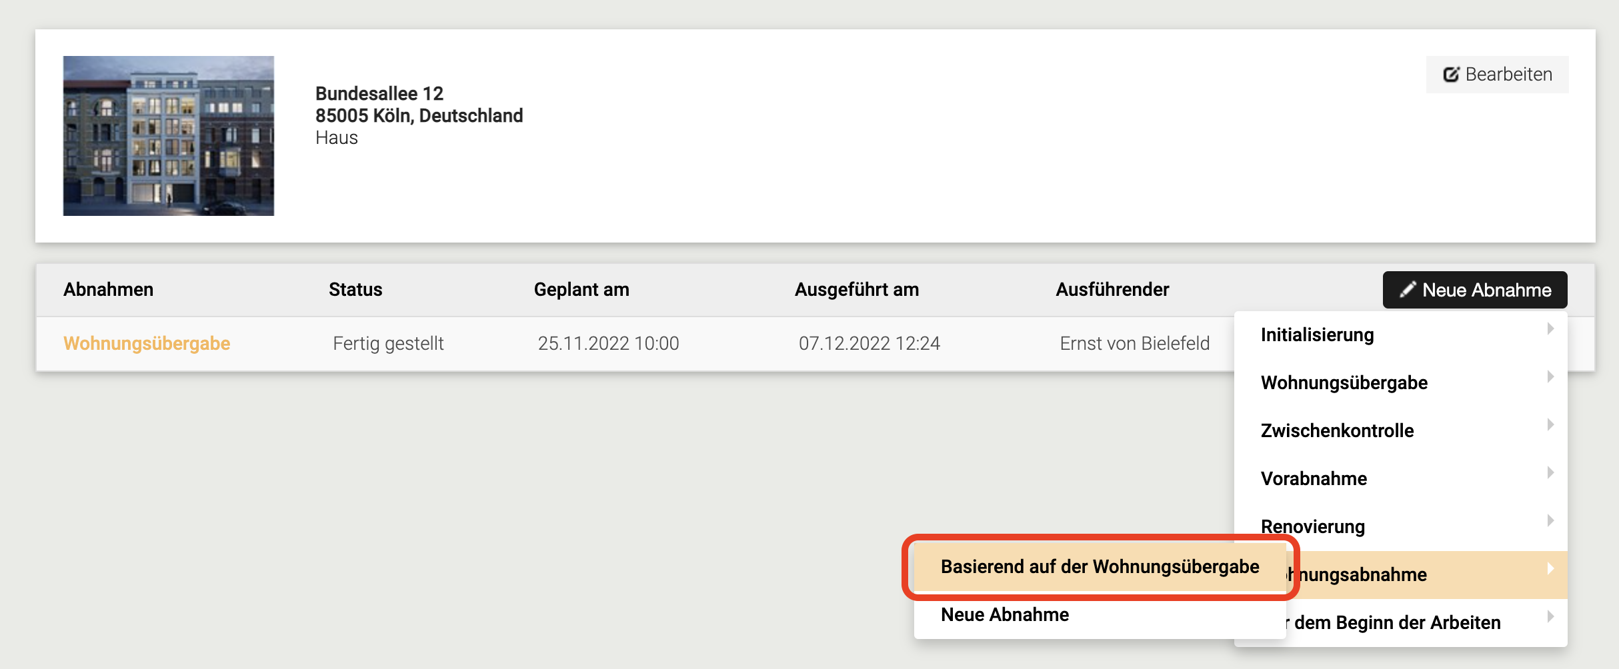Viewport: 1619px width, 669px height.
Task: Click the Vorabnahme submenu arrow
Action: [1550, 472]
